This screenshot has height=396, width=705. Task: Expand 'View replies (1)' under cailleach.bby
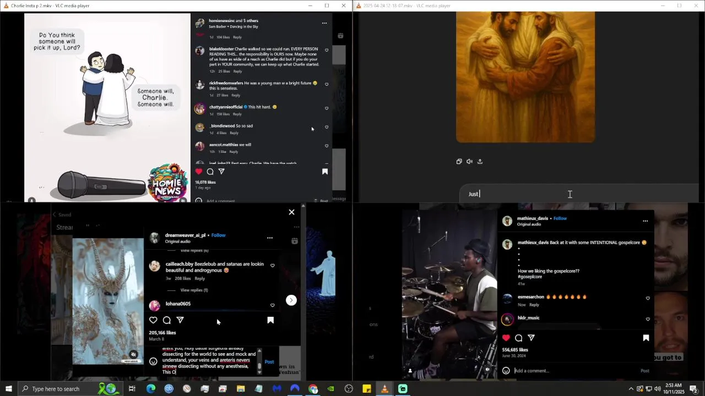[x=194, y=290]
